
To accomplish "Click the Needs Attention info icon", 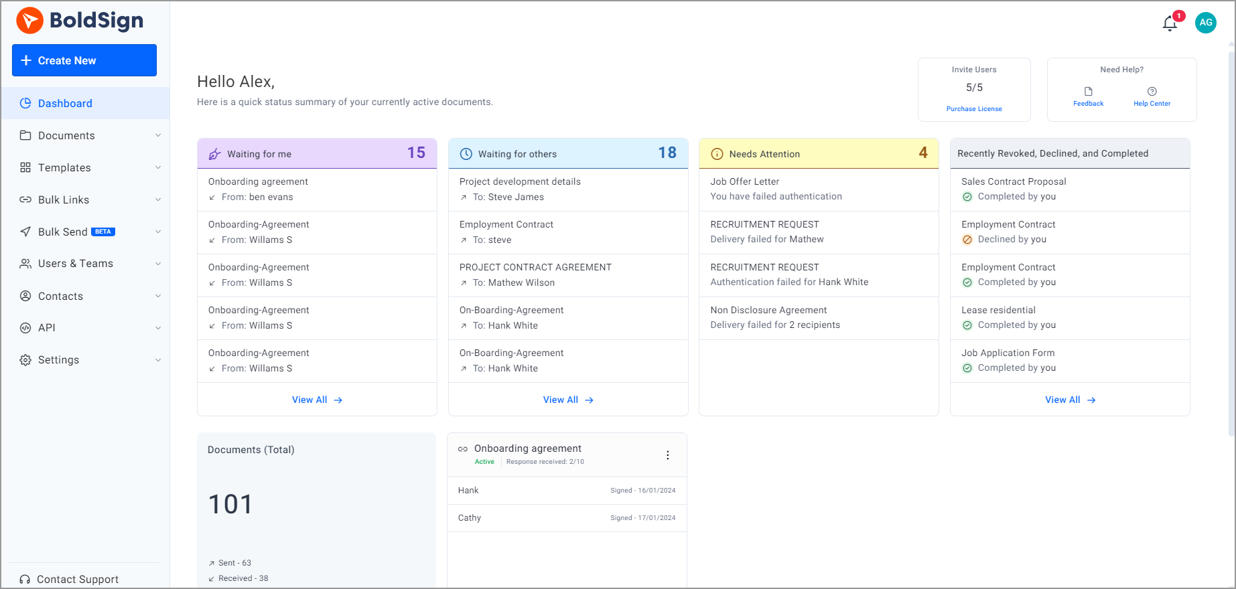I will point(716,154).
